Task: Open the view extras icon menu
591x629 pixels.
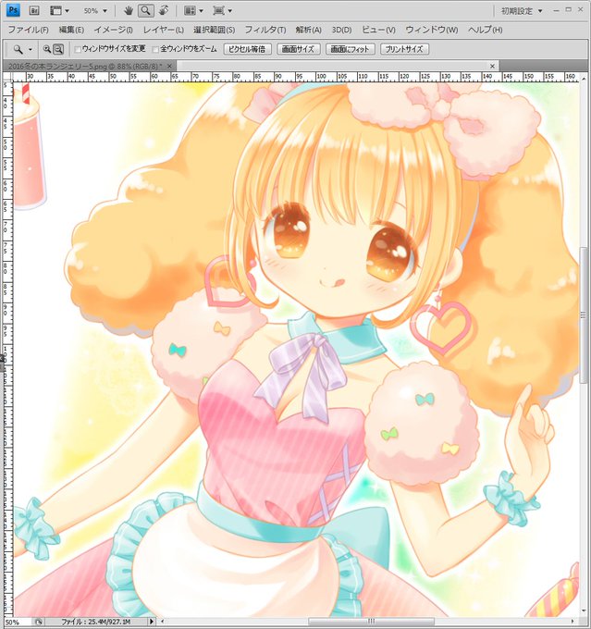Action: (x=55, y=11)
